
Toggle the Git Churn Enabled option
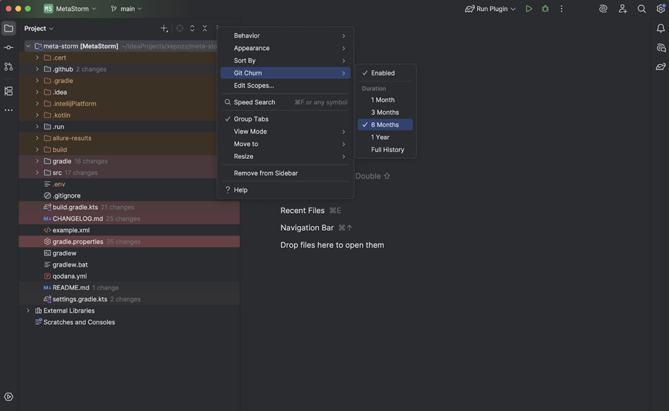(x=385, y=73)
